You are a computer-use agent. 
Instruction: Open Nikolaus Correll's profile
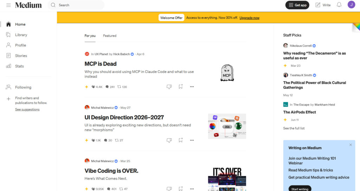coord(301,46)
